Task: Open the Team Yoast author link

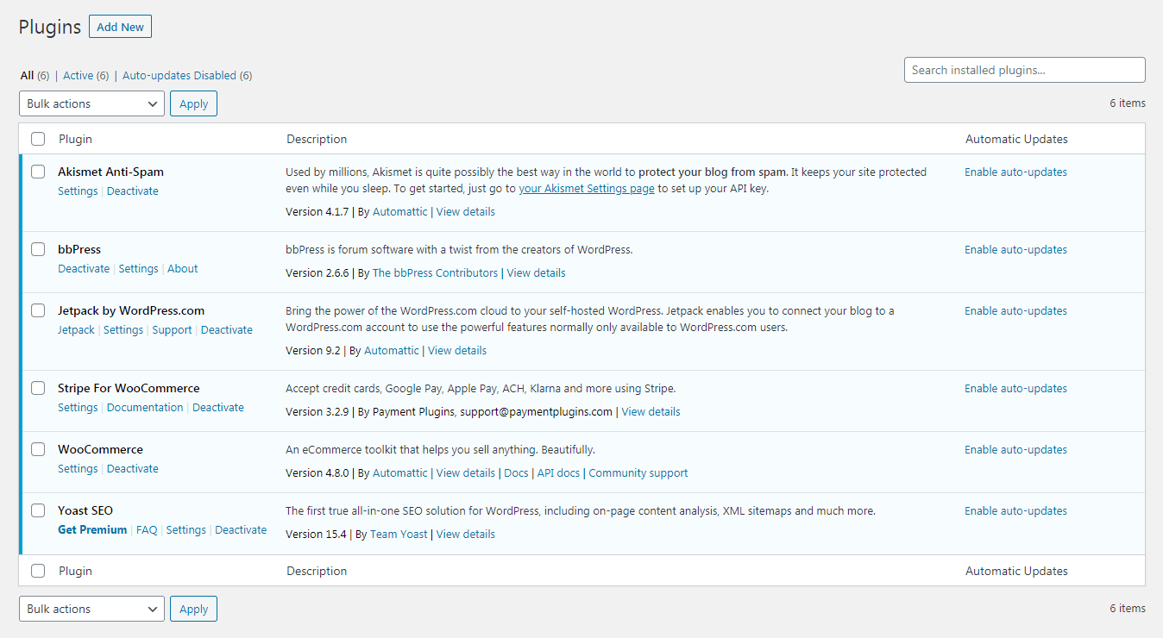Action: [399, 534]
